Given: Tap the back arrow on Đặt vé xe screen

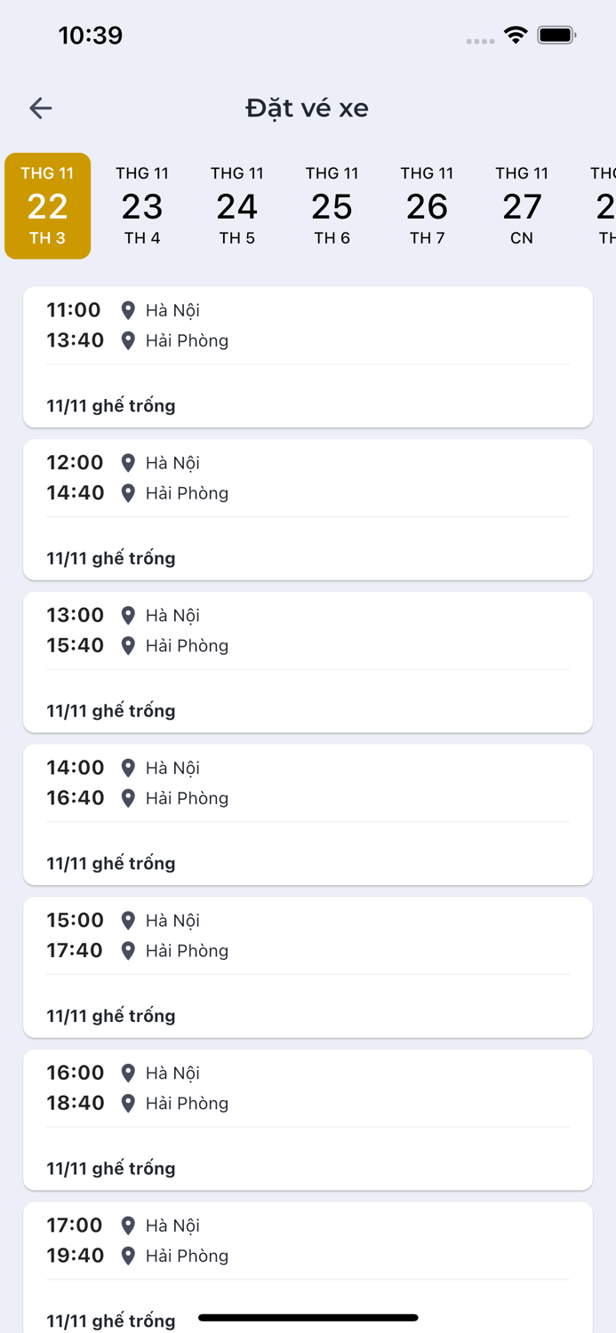Looking at the screenshot, I should pos(40,108).
